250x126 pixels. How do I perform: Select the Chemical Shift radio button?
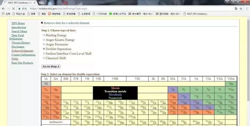tap(44, 58)
